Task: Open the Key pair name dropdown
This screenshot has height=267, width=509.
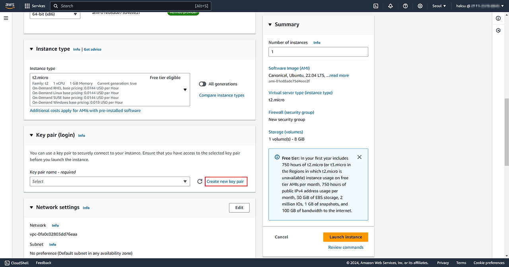Action: click(110, 182)
